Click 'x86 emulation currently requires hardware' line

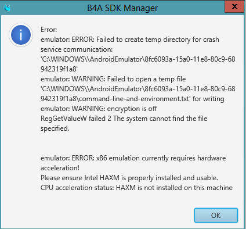(x=133, y=158)
